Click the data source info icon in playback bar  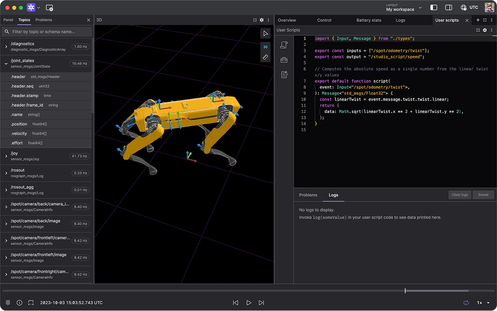pos(19,303)
